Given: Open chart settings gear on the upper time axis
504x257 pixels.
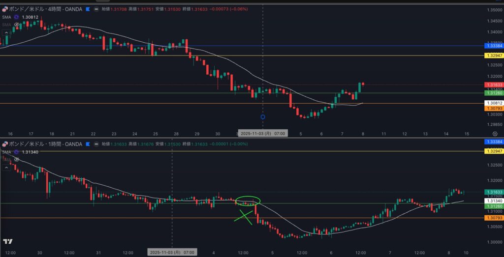Looking at the screenshot, I should pos(494,133).
